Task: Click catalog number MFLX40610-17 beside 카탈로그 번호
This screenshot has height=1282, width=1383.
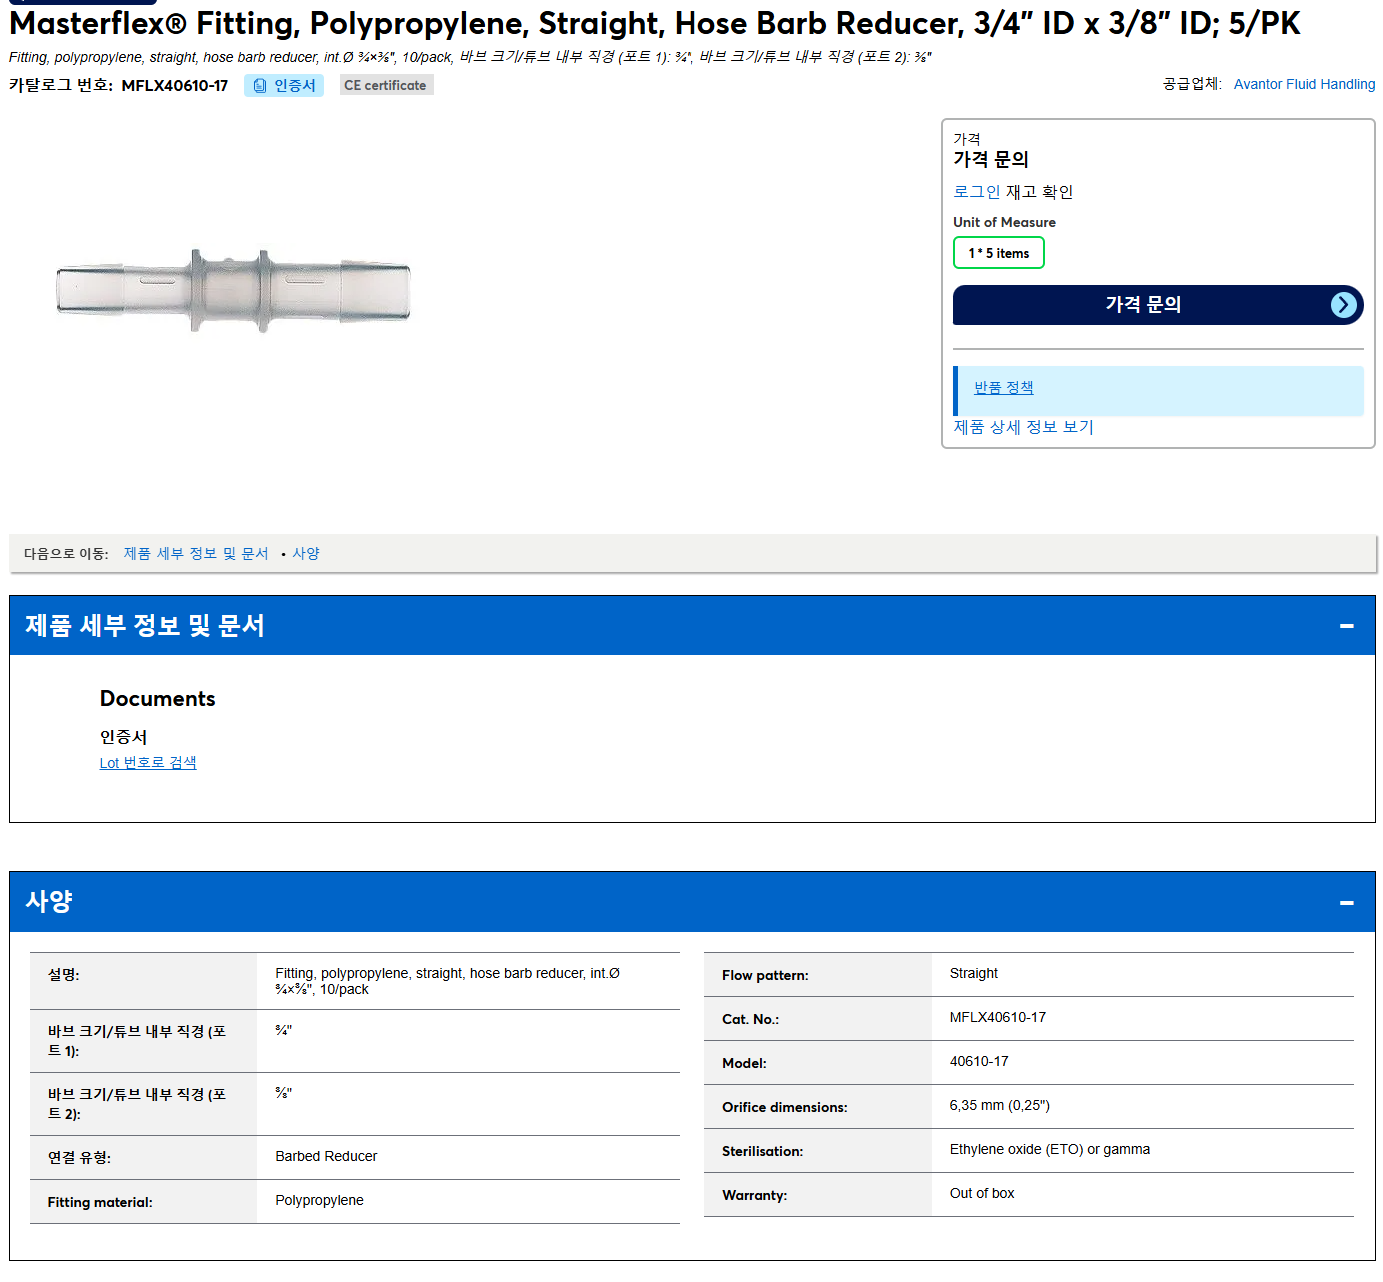Action: pos(175,86)
